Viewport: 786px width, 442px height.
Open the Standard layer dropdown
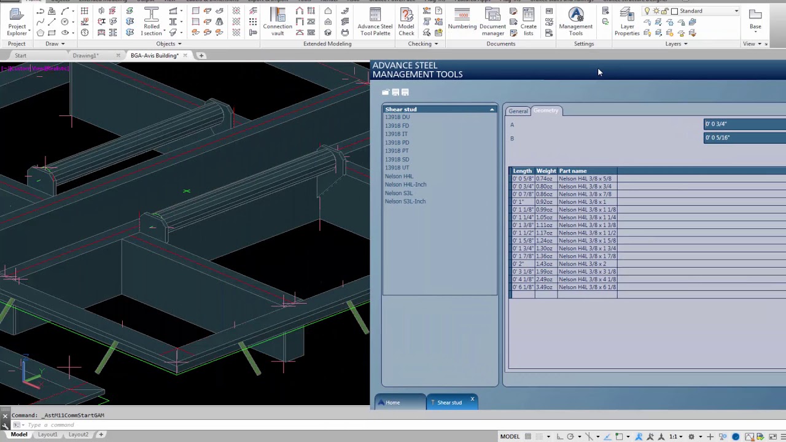pyautogui.click(x=736, y=11)
